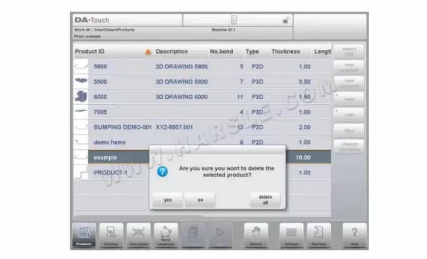Open Help with the question mark button
This screenshot has width=427, height=259.
pyautogui.click(x=354, y=235)
